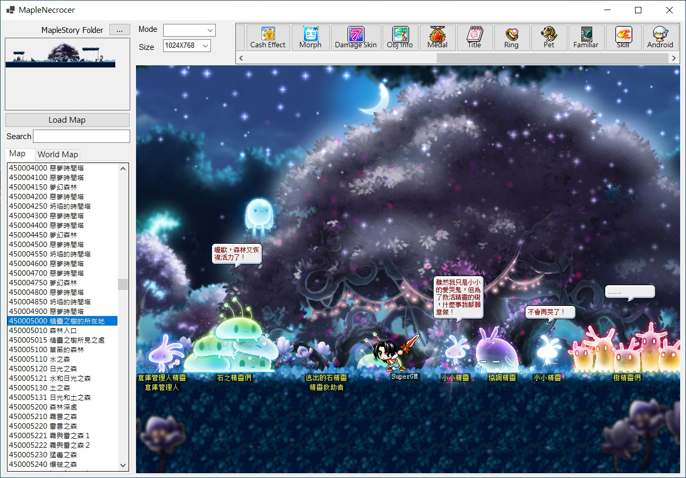686x478 pixels.
Task: Select map 450005210 霧雲之森
Action: point(62,416)
